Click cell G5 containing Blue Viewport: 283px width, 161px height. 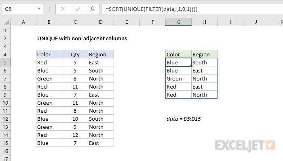click(178, 62)
